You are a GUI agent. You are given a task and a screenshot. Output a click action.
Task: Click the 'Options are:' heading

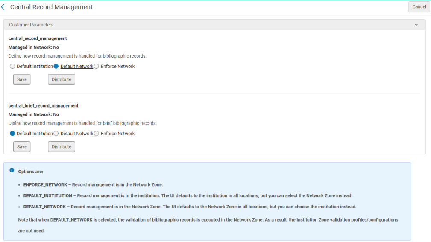point(30,172)
